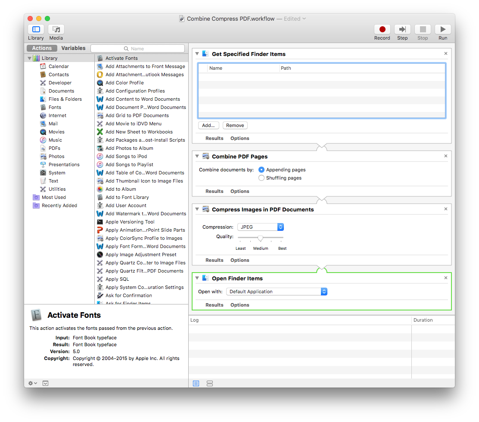Switch to the Variables tab

pyautogui.click(x=73, y=48)
